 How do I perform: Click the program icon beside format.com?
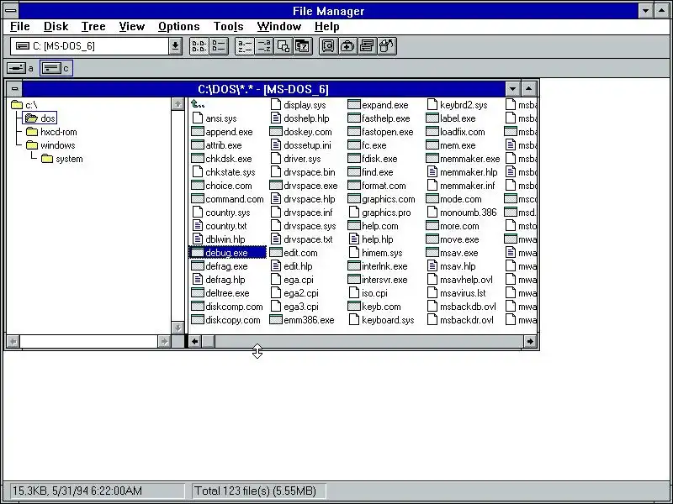[353, 186]
